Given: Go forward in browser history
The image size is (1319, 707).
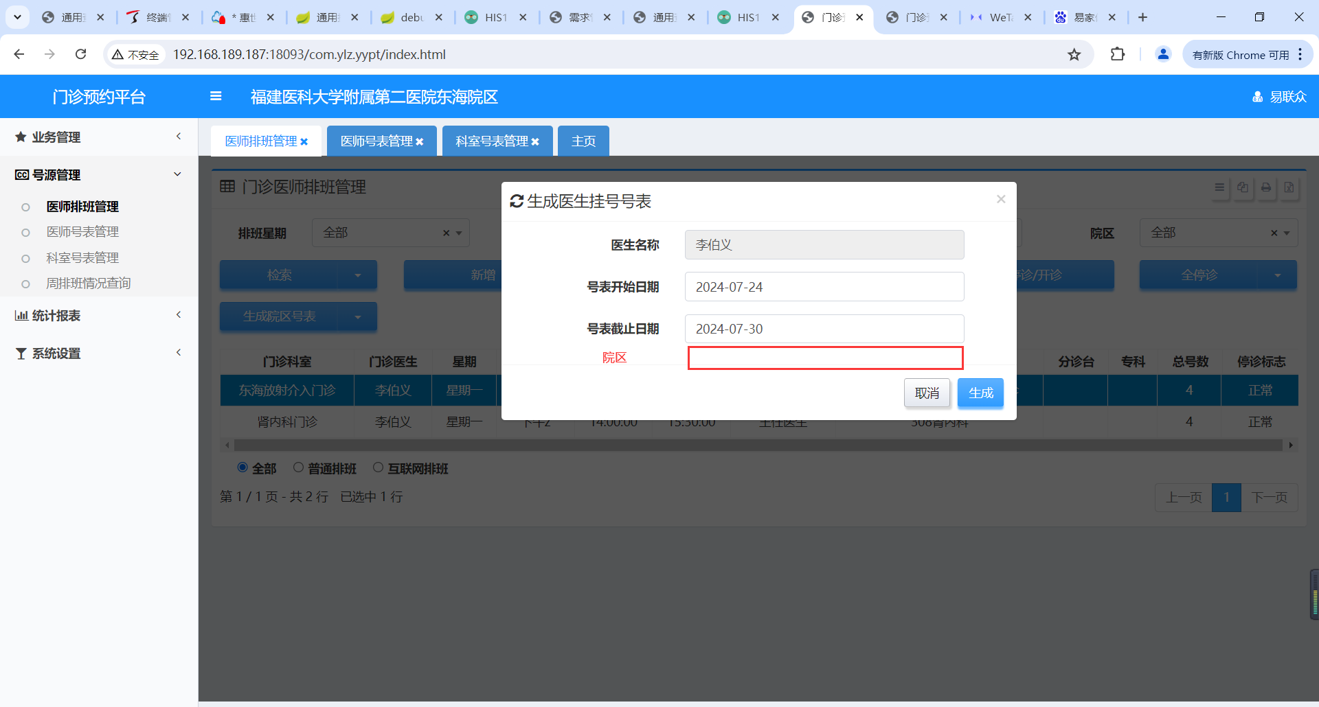Looking at the screenshot, I should click(49, 54).
